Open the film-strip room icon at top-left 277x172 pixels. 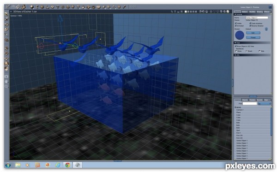click(x=23, y=7)
